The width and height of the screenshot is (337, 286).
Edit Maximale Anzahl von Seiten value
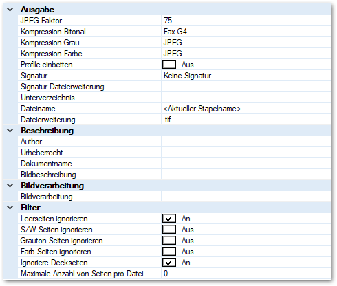pos(246,274)
